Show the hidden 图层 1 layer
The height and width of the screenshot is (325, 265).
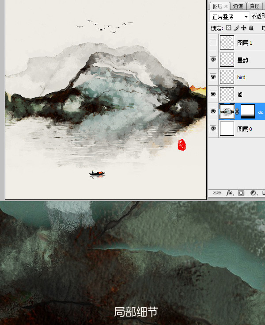pos(213,42)
